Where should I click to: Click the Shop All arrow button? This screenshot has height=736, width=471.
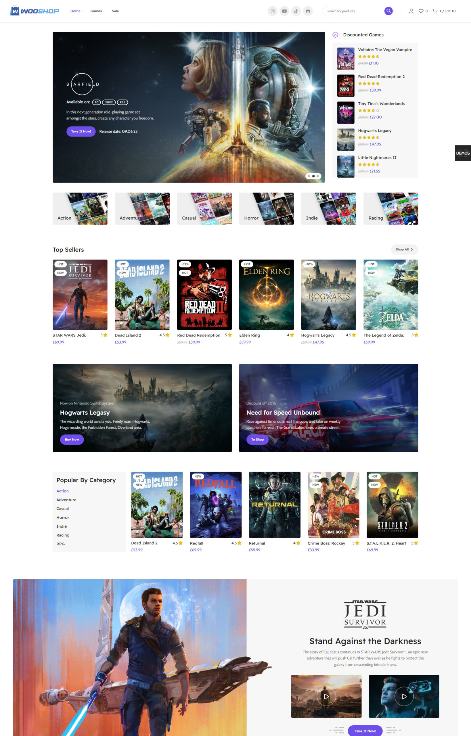[x=404, y=249]
